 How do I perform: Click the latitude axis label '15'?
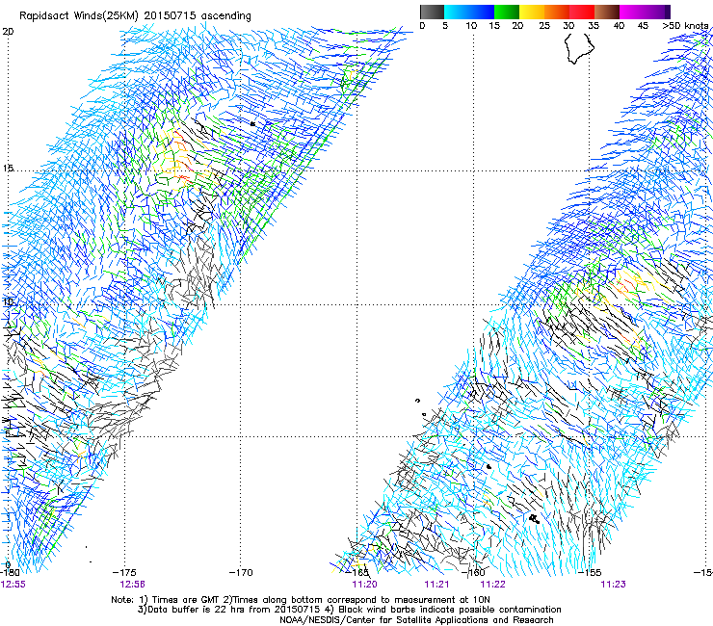pos(8,169)
